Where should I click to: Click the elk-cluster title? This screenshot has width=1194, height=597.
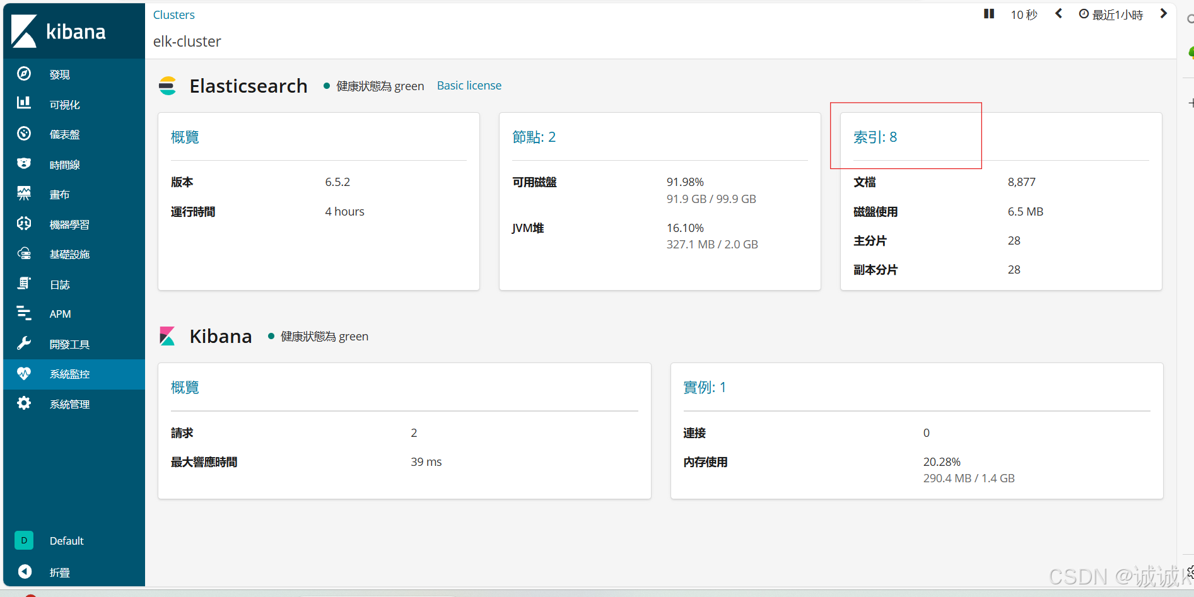pyautogui.click(x=187, y=42)
